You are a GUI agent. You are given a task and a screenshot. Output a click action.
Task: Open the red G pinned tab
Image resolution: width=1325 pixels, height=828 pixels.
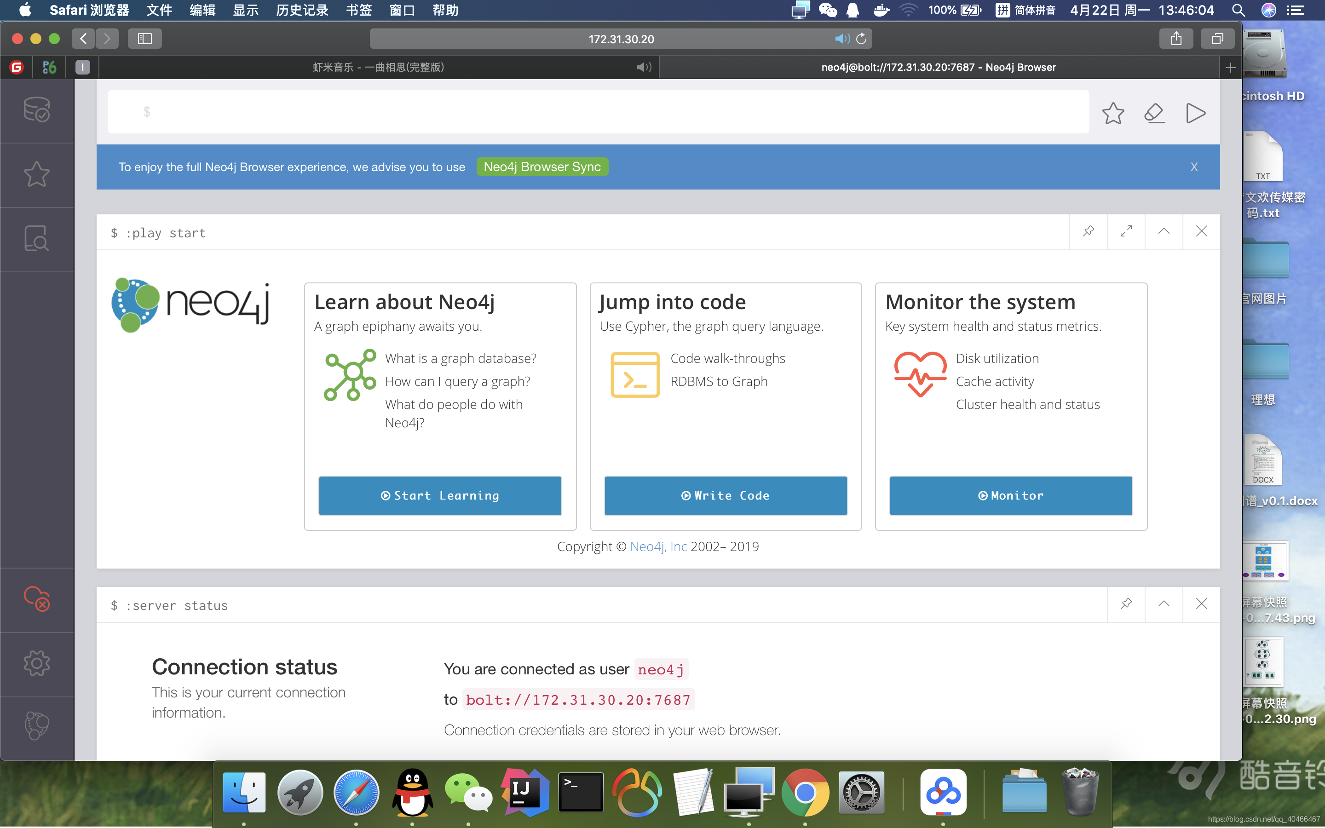pos(17,67)
